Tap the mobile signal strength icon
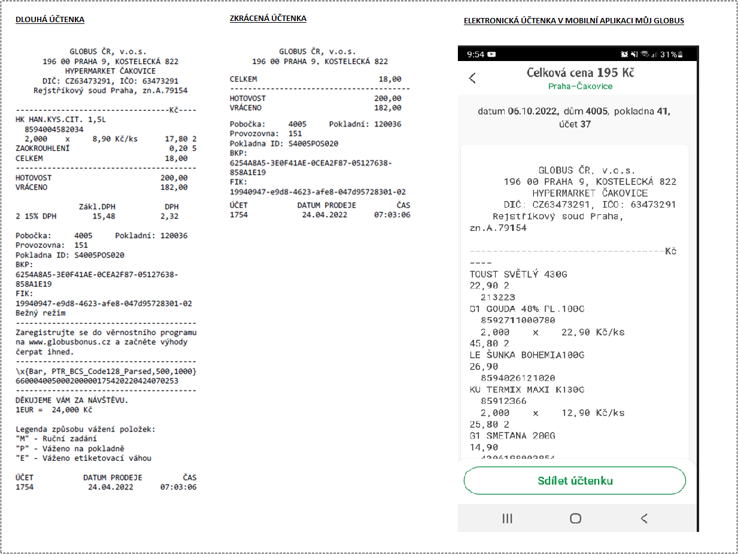This screenshot has height=554, width=738. [655, 54]
